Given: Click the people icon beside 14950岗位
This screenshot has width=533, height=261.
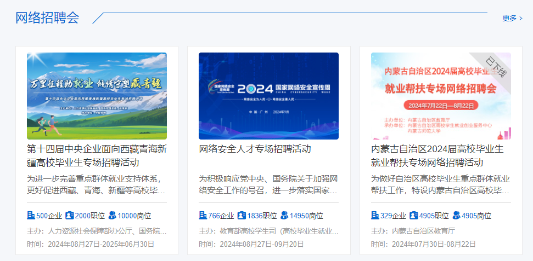Looking at the screenshot, I should [284, 215].
